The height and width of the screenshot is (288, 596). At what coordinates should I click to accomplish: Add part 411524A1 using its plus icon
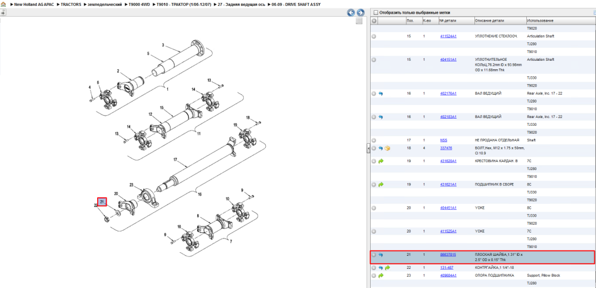374,36
